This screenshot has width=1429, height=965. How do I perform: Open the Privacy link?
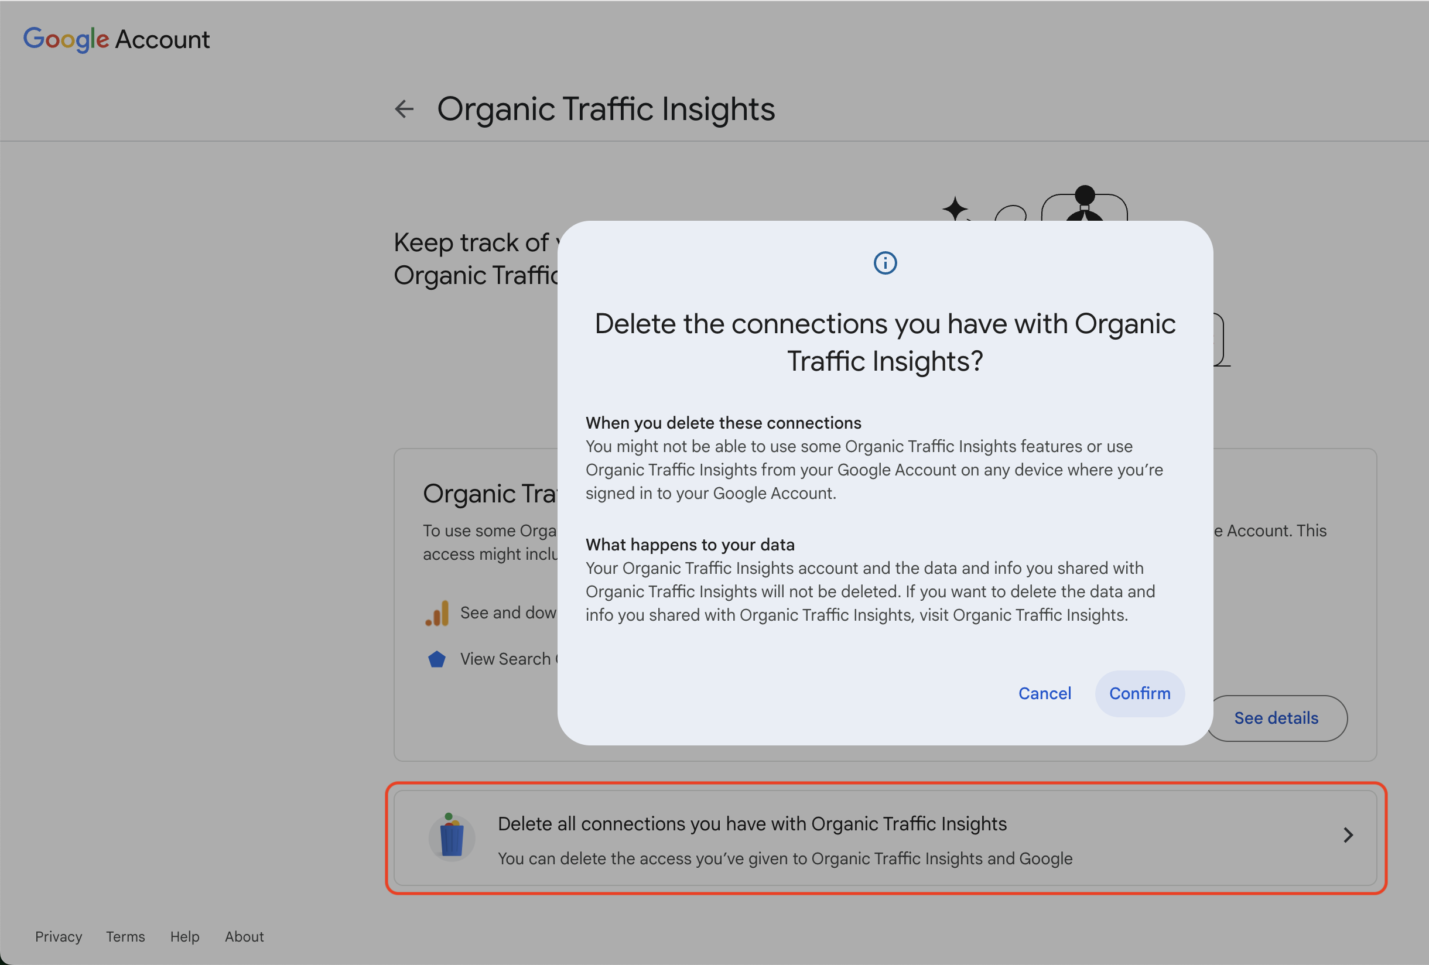click(x=59, y=937)
